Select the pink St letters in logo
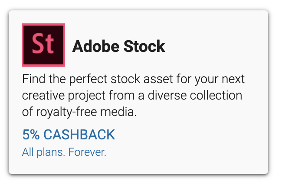282x187 pixels. pos(43,44)
